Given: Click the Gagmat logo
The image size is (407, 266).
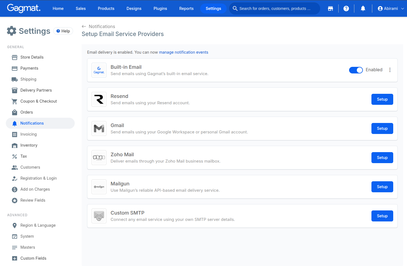Looking at the screenshot, I should (x=24, y=8).
